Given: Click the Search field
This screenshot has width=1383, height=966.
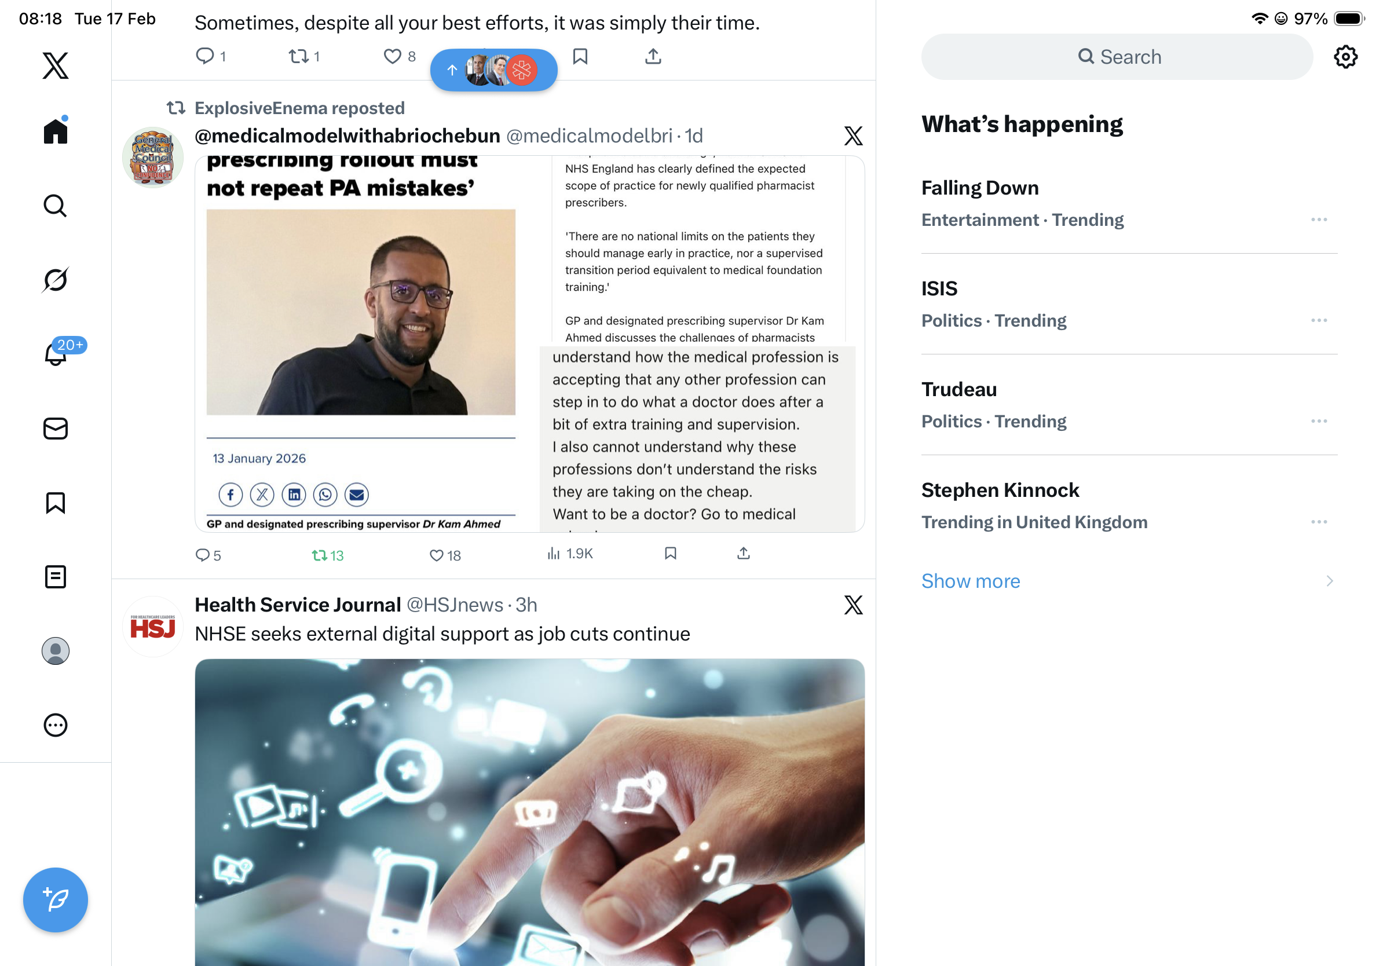Looking at the screenshot, I should tap(1116, 57).
